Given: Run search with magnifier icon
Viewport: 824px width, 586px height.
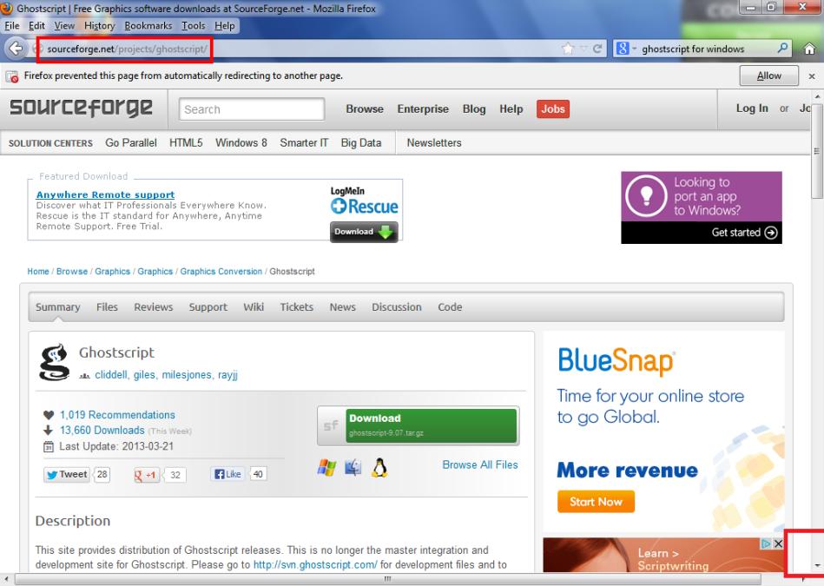Looking at the screenshot, I should click(x=782, y=49).
